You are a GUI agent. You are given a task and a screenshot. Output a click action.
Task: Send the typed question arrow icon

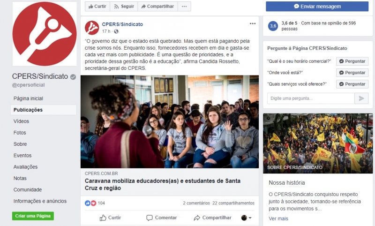pos(361,98)
